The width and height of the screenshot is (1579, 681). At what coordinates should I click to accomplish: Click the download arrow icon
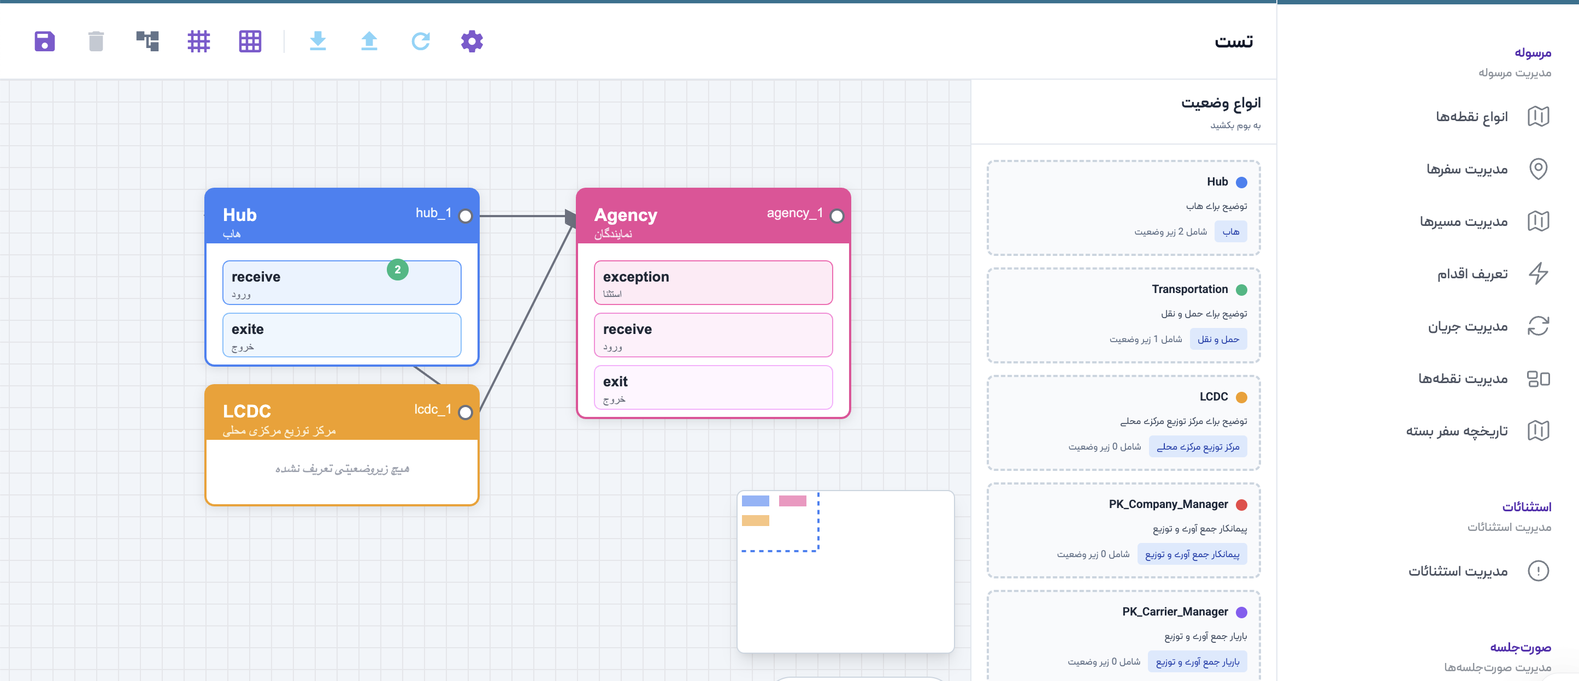[317, 41]
